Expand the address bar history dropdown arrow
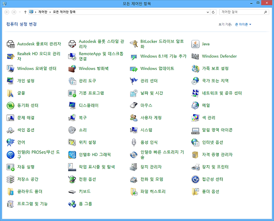 tap(208, 12)
